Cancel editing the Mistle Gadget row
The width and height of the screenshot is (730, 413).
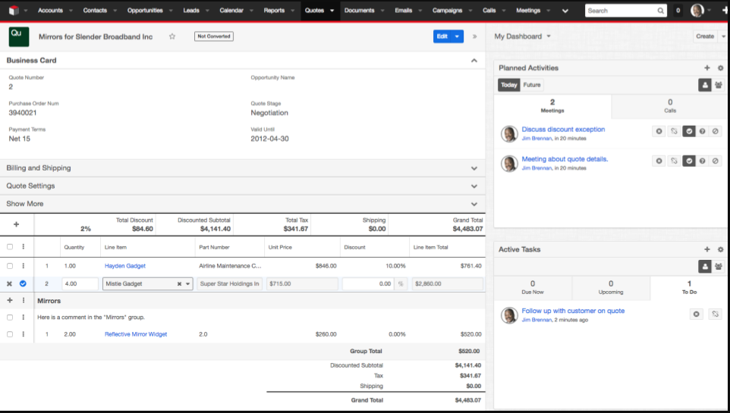pyautogui.click(x=10, y=283)
